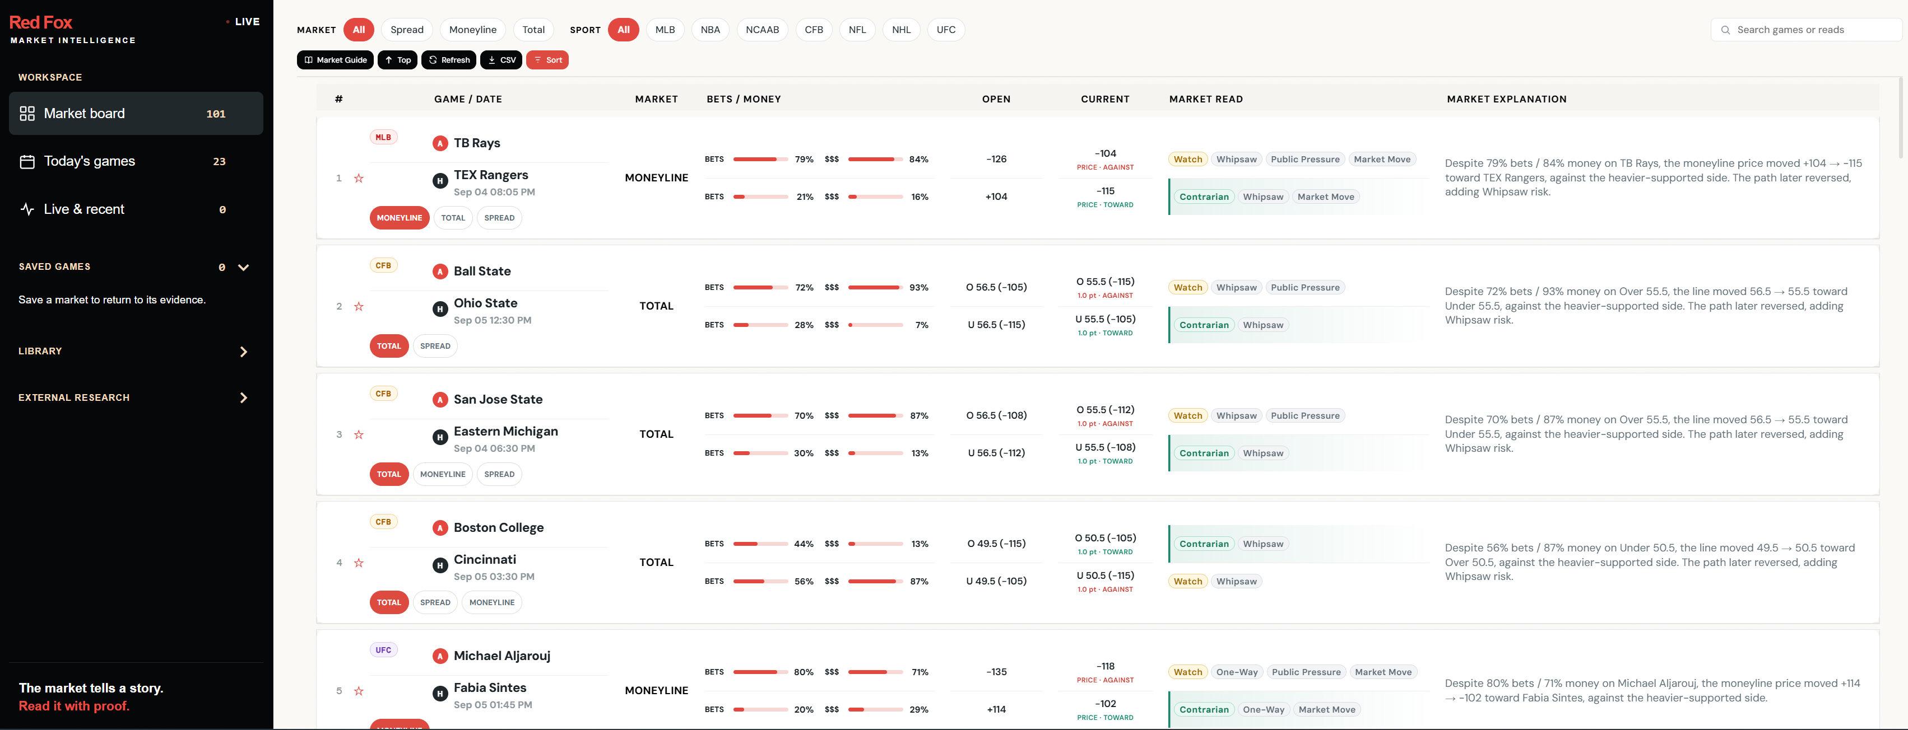Star the Boston College game row
Screen dimensions: 1908x730
(359, 563)
